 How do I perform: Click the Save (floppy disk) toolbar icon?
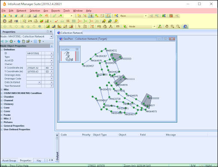[x=35, y=16]
